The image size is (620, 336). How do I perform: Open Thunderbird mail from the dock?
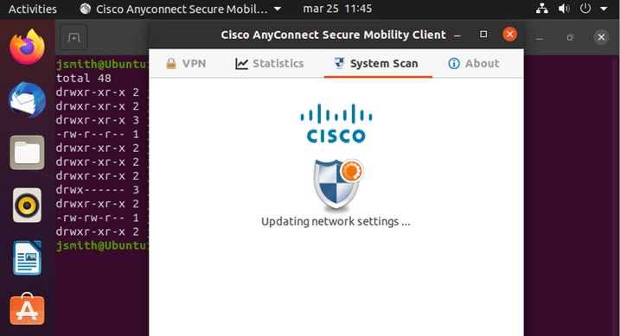tap(27, 100)
